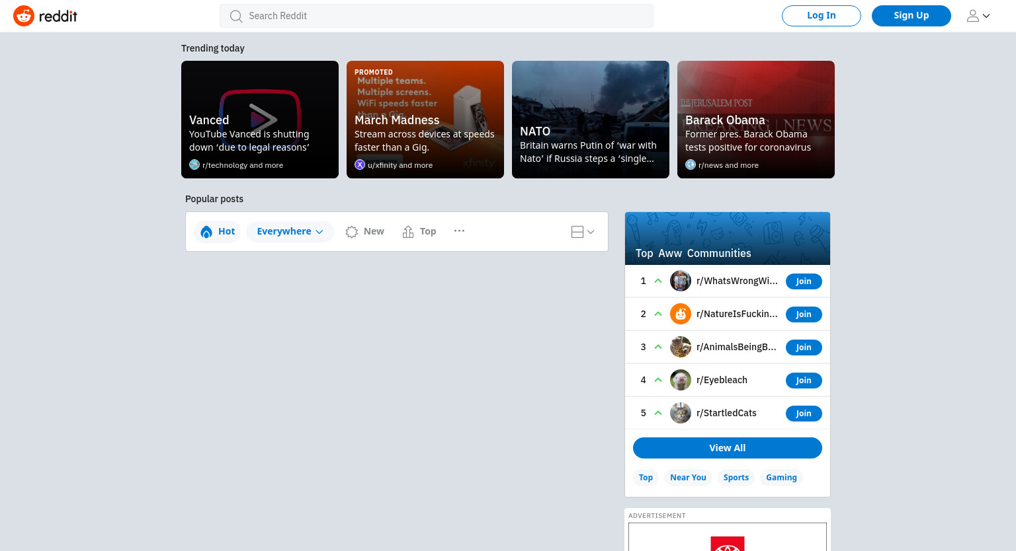Click r/WhatsWrongWi... community avatar
The image size is (1016, 551).
click(681, 281)
